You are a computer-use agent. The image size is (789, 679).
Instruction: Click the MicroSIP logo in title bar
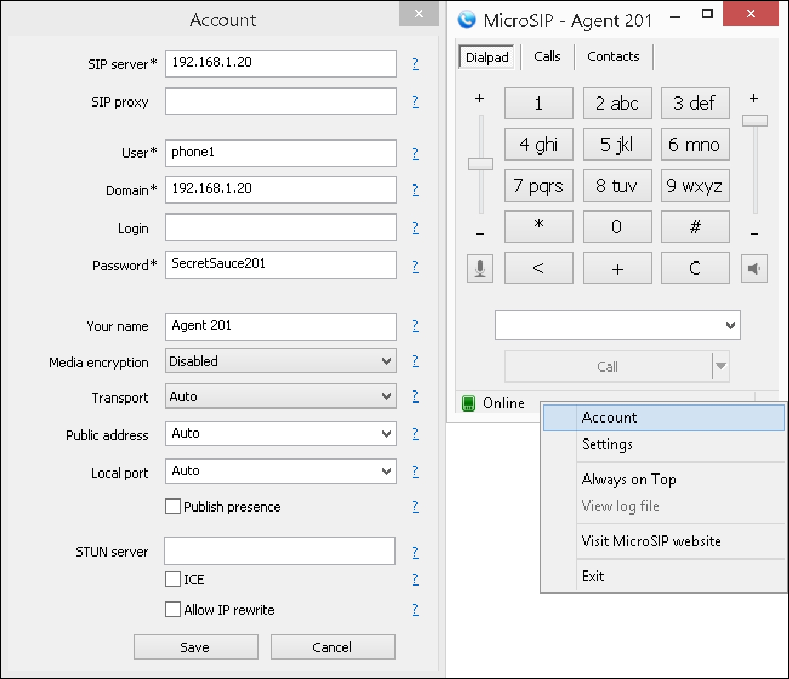467,20
